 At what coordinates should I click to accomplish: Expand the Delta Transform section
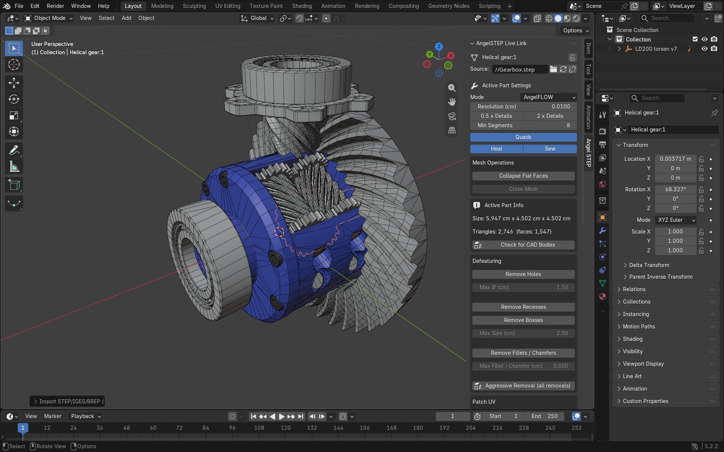pyautogui.click(x=649, y=265)
